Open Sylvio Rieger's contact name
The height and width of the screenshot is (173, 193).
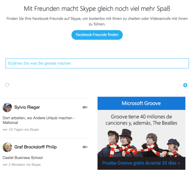tap(27, 107)
